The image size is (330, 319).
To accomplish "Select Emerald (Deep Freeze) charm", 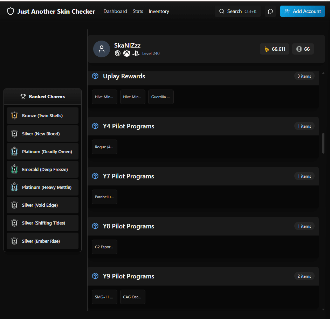I will tap(42, 169).
